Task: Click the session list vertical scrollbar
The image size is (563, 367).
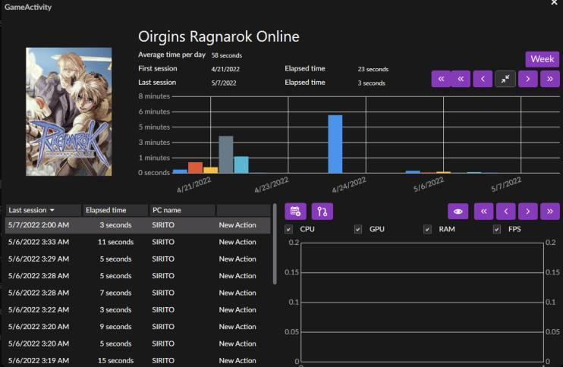Action: [275, 244]
